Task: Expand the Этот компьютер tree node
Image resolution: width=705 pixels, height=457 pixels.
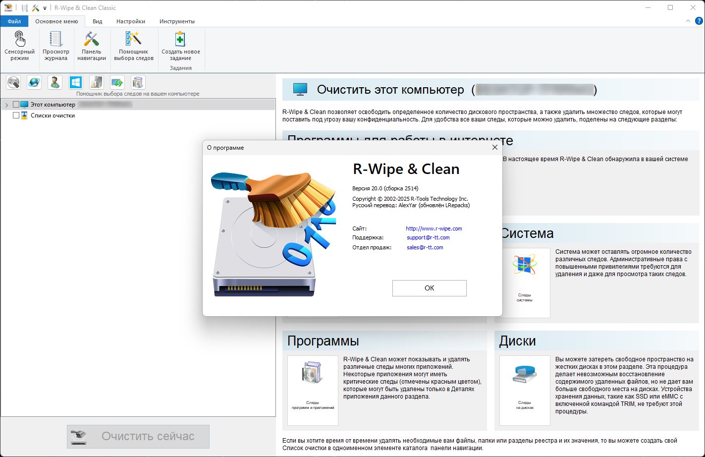Action: pos(6,105)
